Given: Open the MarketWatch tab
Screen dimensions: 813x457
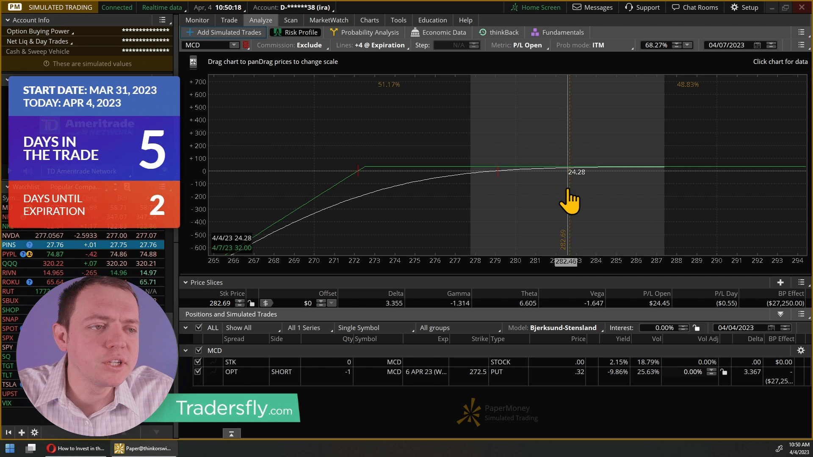Looking at the screenshot, I should coord(329,20).
